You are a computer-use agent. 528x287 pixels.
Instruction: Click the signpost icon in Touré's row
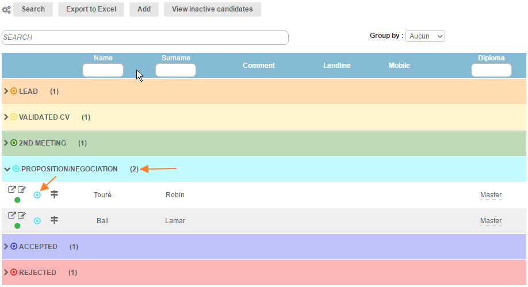tap(55, 195)
